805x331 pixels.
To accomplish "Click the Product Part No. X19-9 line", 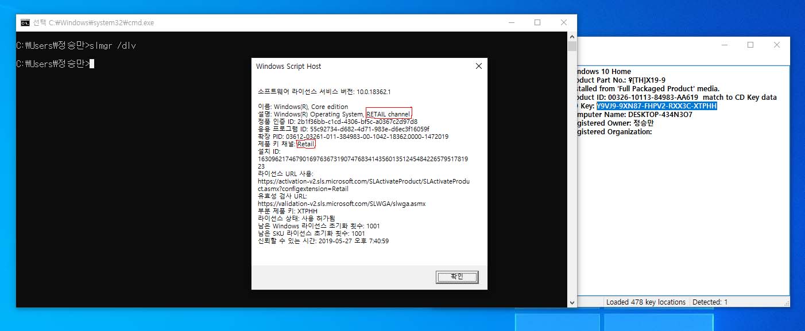I will (x=621, y=80).
